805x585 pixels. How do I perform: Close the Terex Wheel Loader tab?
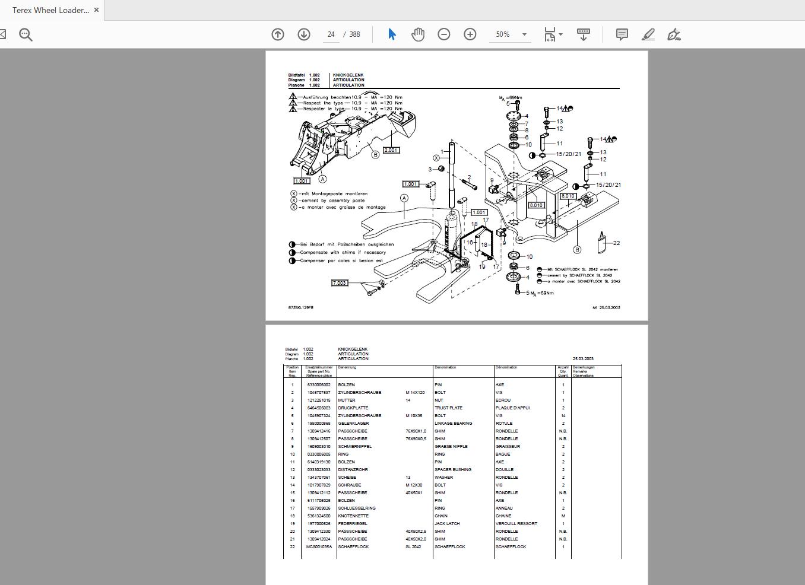tap(96, 9)
